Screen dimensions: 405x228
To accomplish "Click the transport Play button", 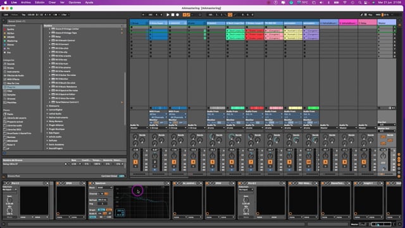I will click(168, 15).
